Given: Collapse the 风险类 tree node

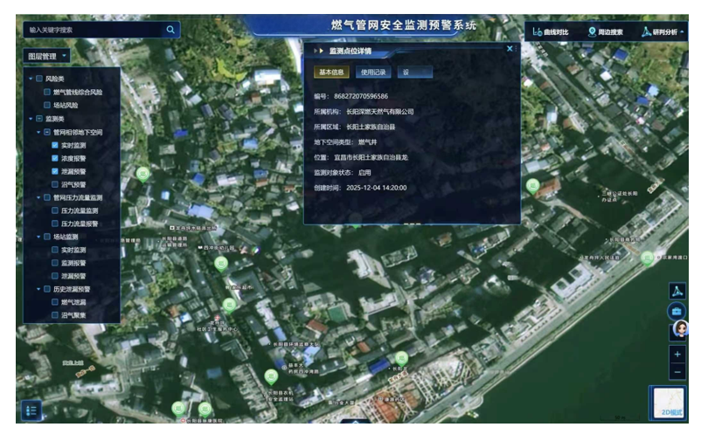Looking at the screenshot, I should 31,79.
